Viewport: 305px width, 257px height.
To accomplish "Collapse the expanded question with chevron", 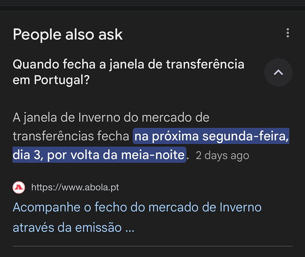I will point(278,72).
